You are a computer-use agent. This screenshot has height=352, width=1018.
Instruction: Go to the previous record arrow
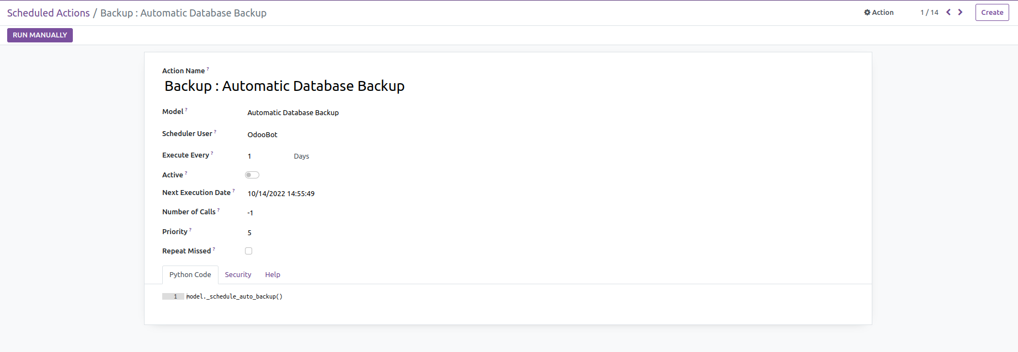pyautogui.click(x=948, y=12)
